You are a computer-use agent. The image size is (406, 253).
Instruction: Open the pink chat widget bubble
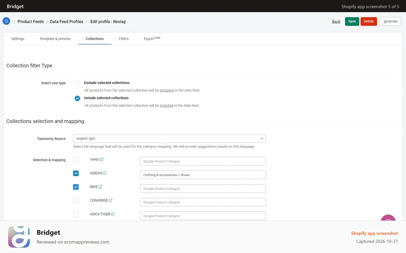(388, 218)
